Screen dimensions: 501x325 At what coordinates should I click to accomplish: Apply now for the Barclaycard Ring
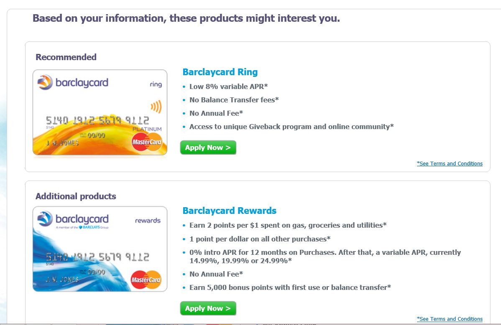pyautogui.click(x=208, y=147)
